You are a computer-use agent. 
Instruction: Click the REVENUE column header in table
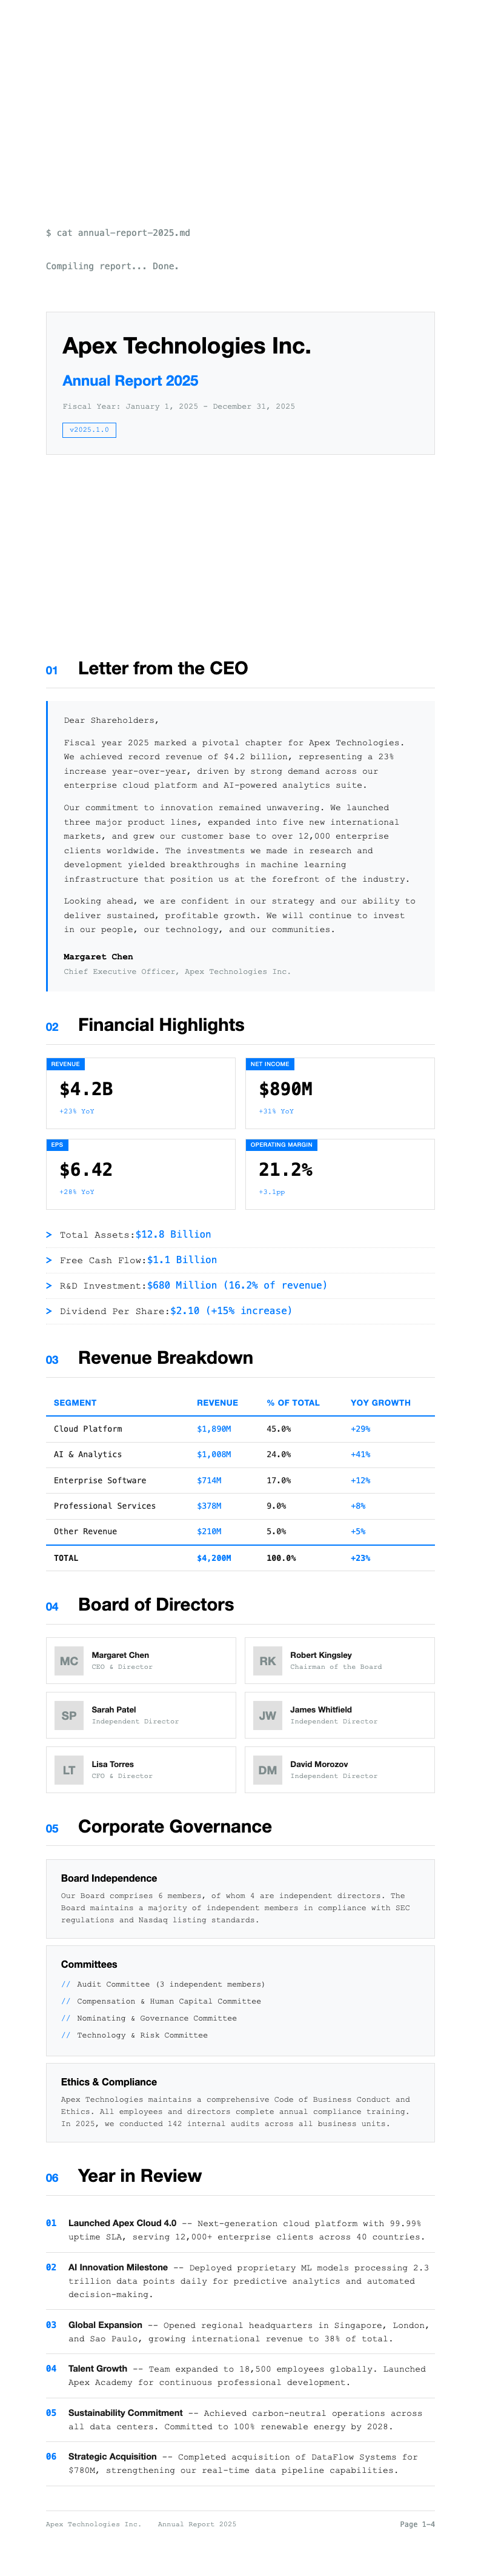point(217,1402)
